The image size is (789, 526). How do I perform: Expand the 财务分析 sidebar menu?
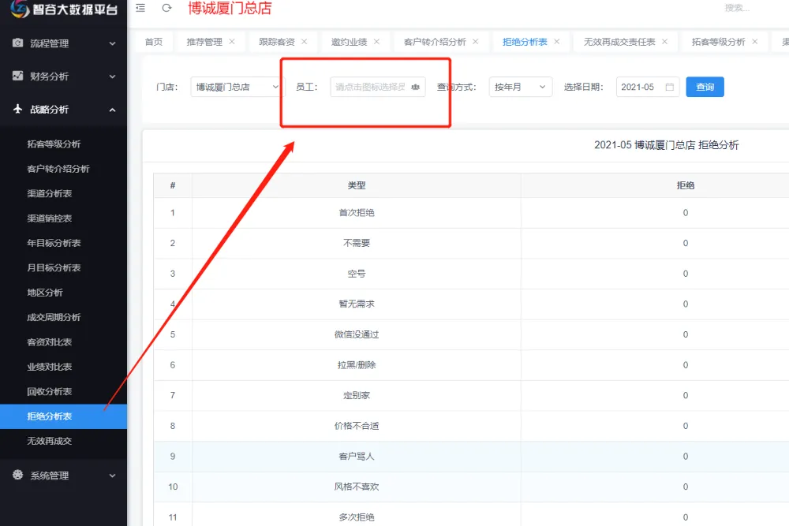[x=63, y=76]
